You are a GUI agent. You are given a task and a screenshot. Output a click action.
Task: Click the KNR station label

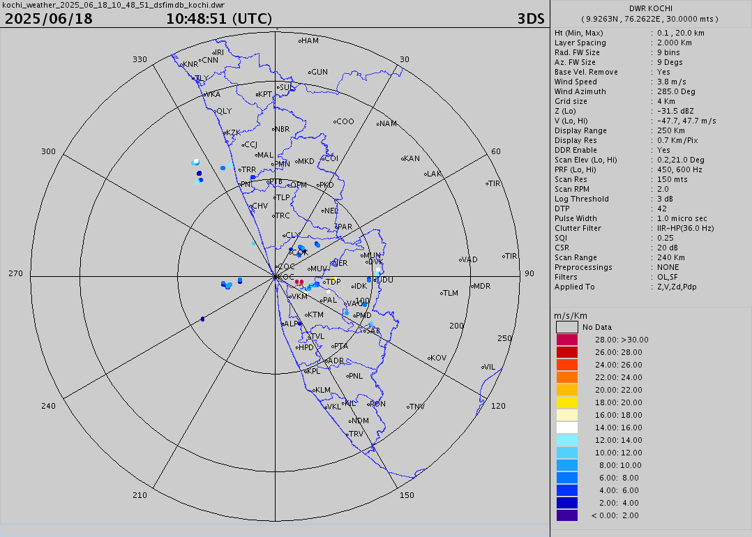point(190,64)
